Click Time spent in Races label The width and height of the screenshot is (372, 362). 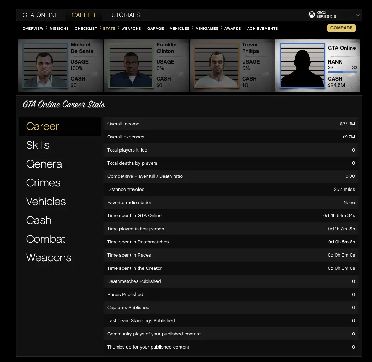coord(129,255)
